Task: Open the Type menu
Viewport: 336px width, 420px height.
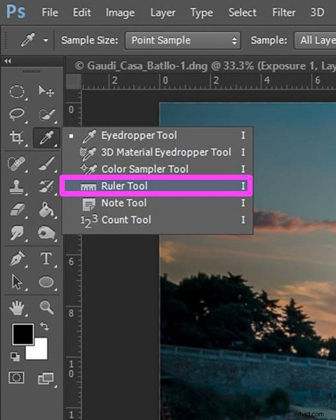Action: click(x=201, y=13)
